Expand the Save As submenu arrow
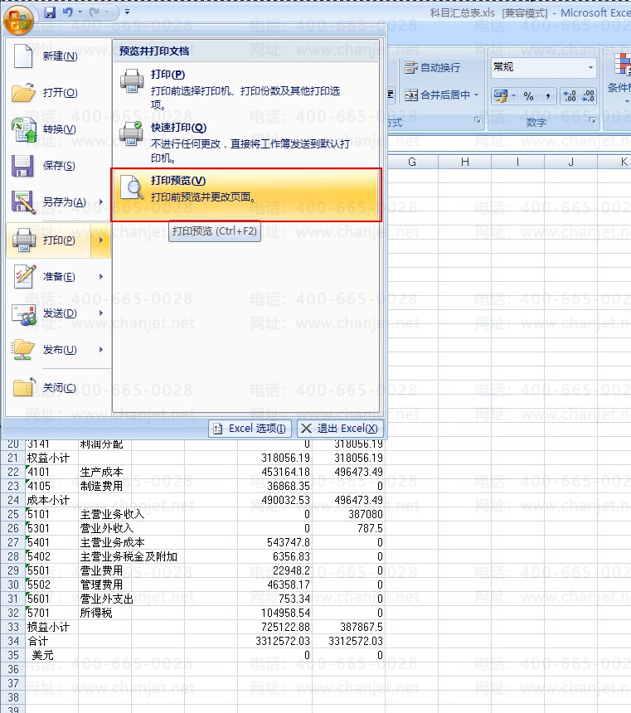Viewport: 631px width, 713px height. tap(101, 202)
